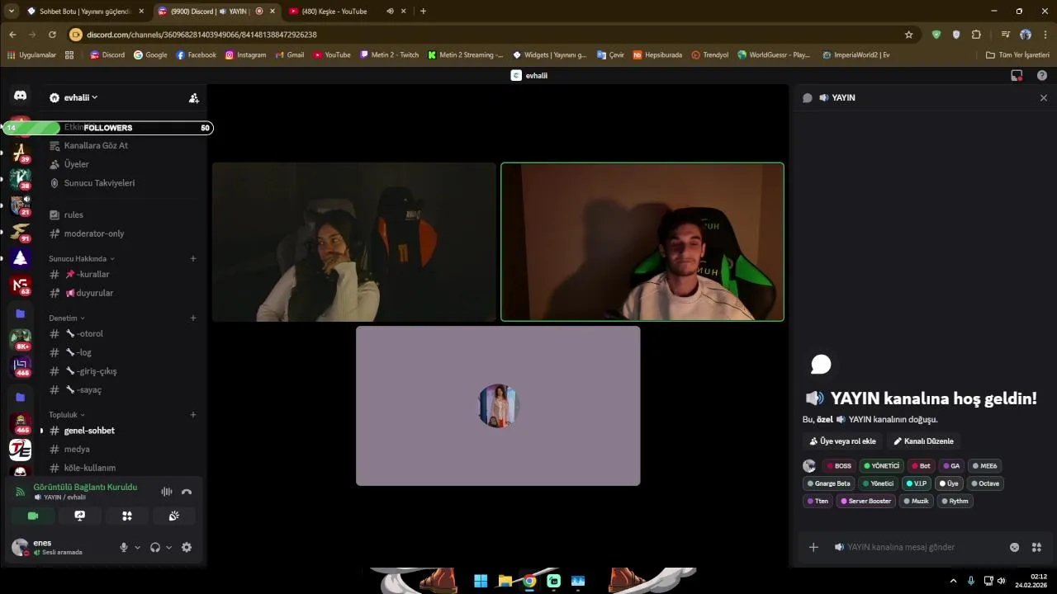Switch to Keşke YouTube tab
The height and width of the screenshot is (594, 1057).
[334, 12]
